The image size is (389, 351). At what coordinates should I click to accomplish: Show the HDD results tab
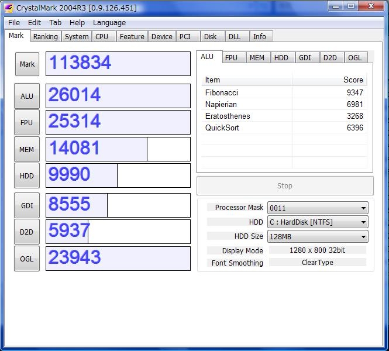(x=281, y=57)
